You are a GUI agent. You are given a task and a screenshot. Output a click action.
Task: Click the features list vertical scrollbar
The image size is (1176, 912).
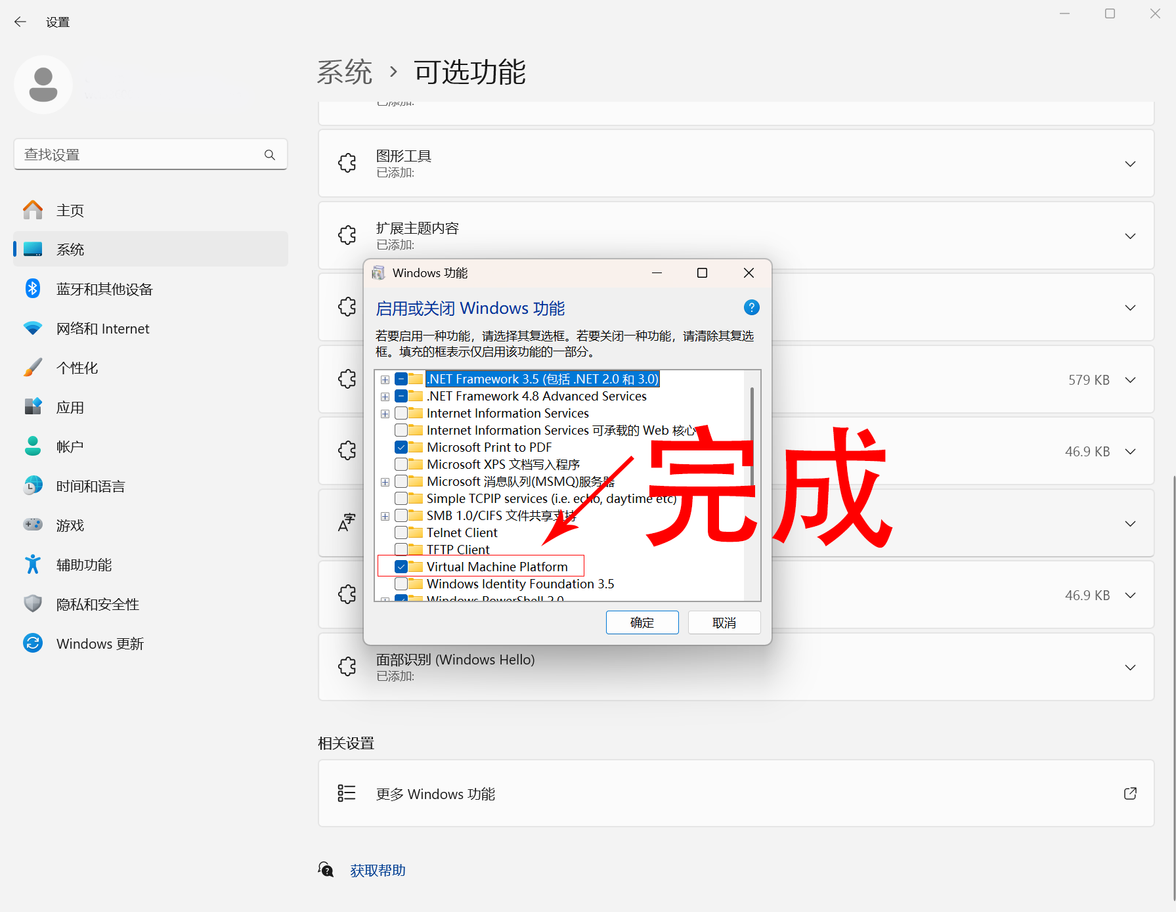pos(752,437)
